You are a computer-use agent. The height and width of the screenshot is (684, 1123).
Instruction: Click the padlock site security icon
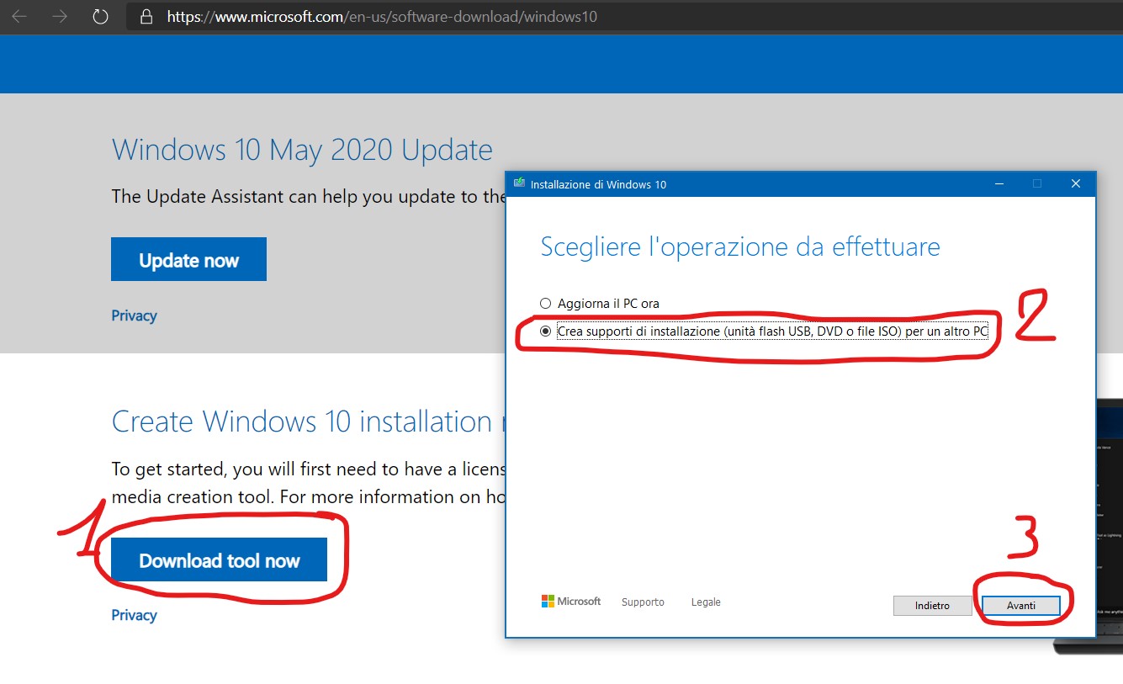tap(147, 17)
